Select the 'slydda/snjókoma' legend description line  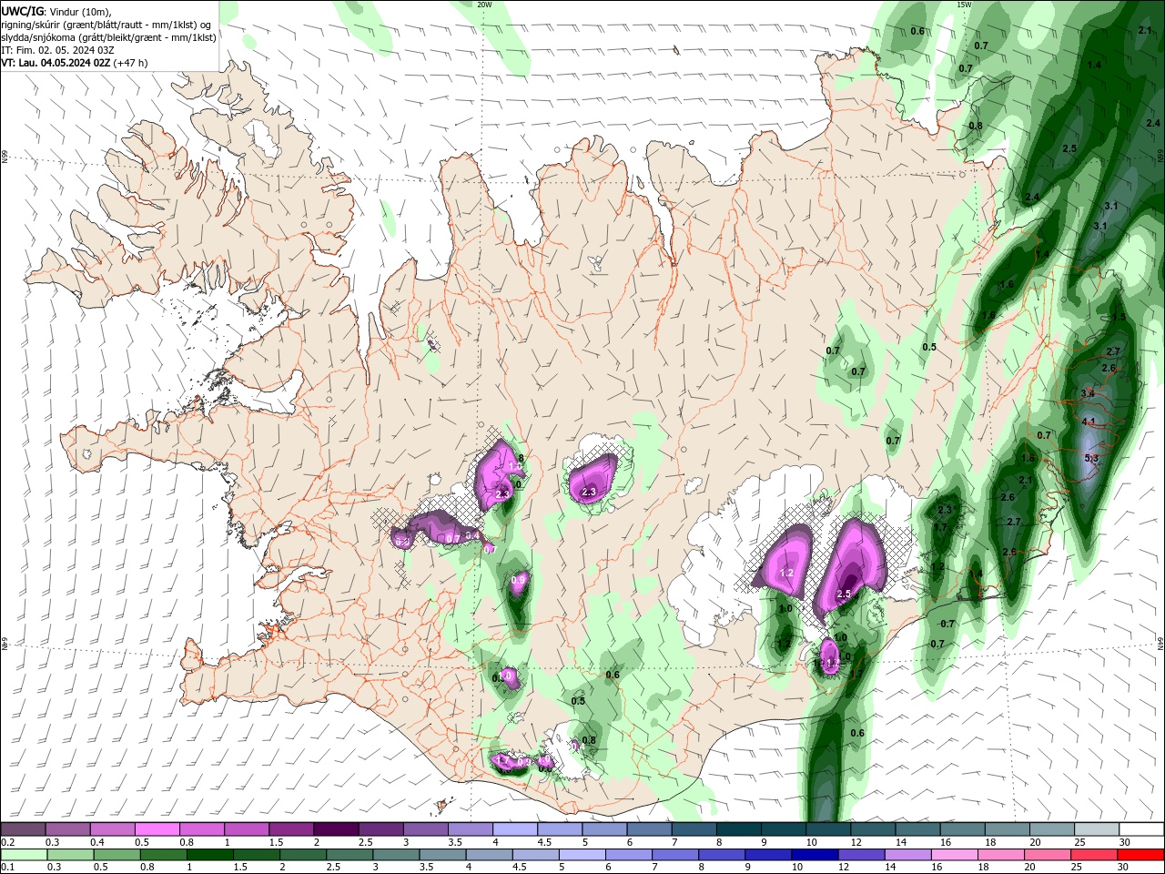tap(109, 37)
